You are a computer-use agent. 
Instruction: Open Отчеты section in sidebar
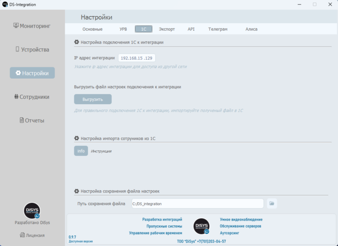click(32, 120)
